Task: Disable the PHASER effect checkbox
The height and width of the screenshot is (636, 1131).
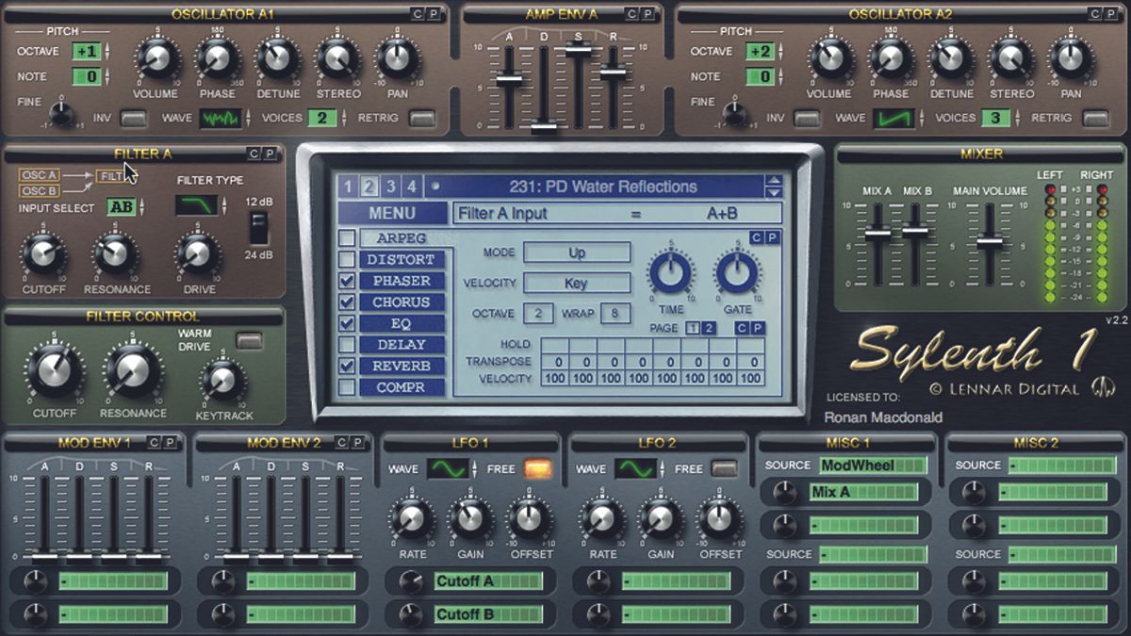Action: point(347,280)
